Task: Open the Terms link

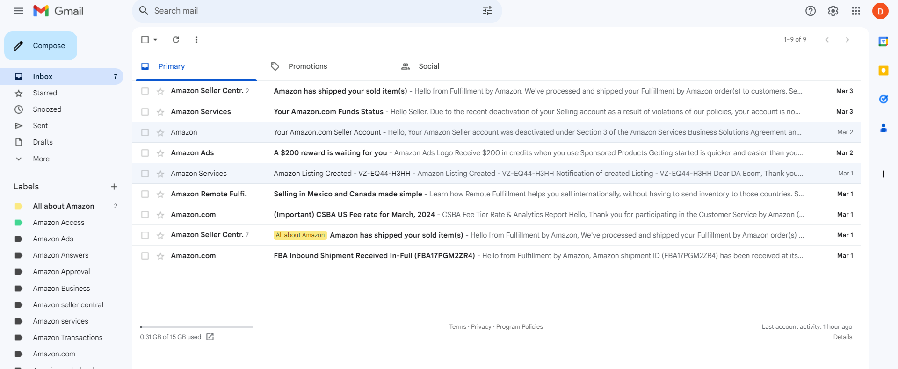Action: point(457,327)
